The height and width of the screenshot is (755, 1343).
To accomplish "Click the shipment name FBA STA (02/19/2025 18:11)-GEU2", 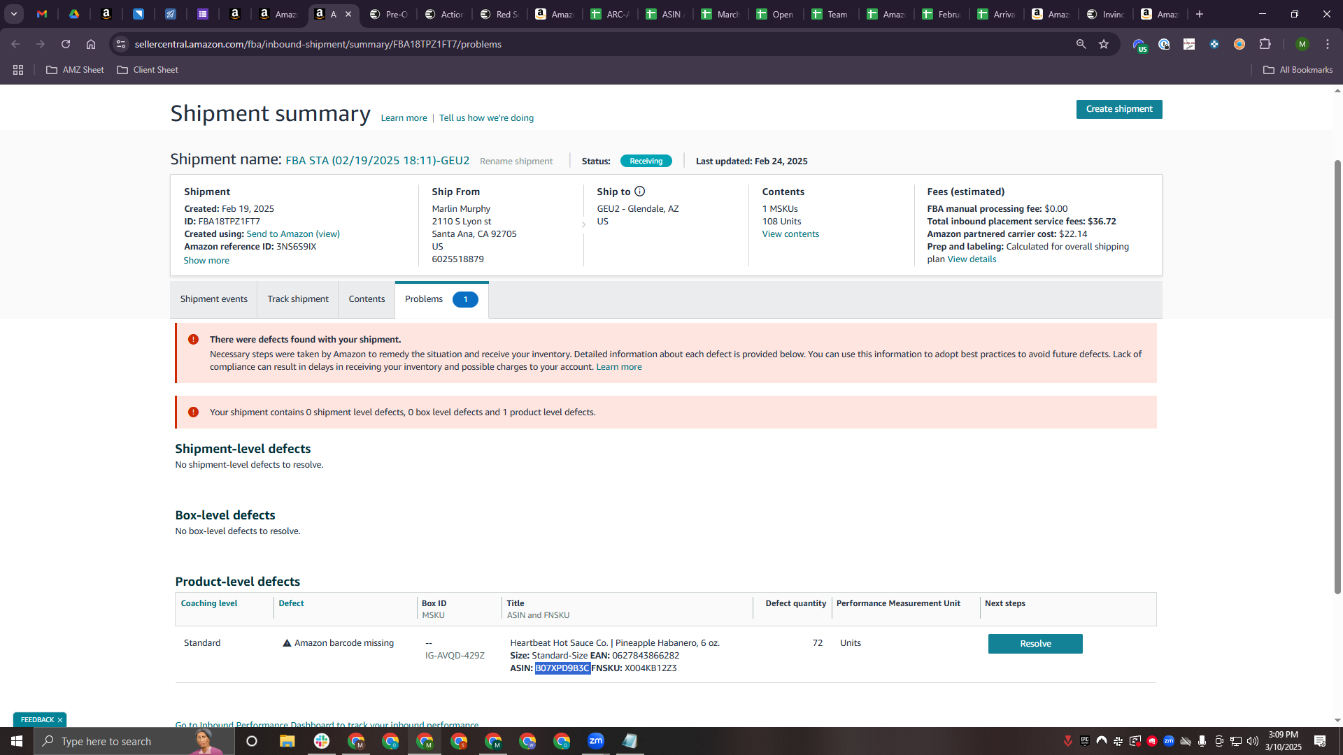I will tap(378, 161).
